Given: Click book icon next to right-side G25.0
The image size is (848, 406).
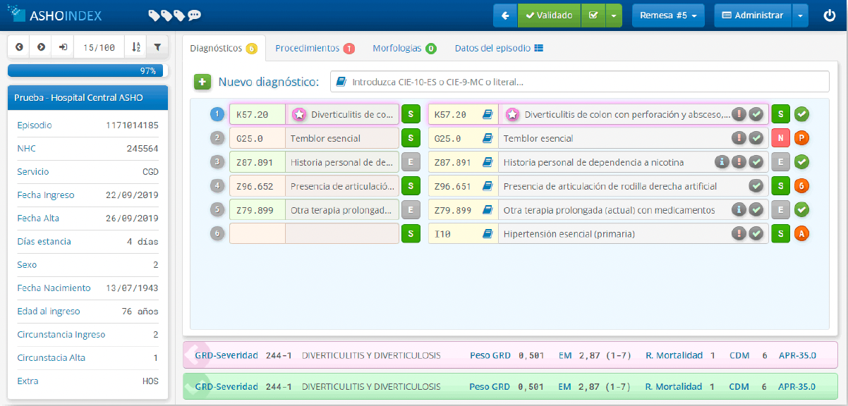Looking at the screenshot, I should [x=487, y=138].
